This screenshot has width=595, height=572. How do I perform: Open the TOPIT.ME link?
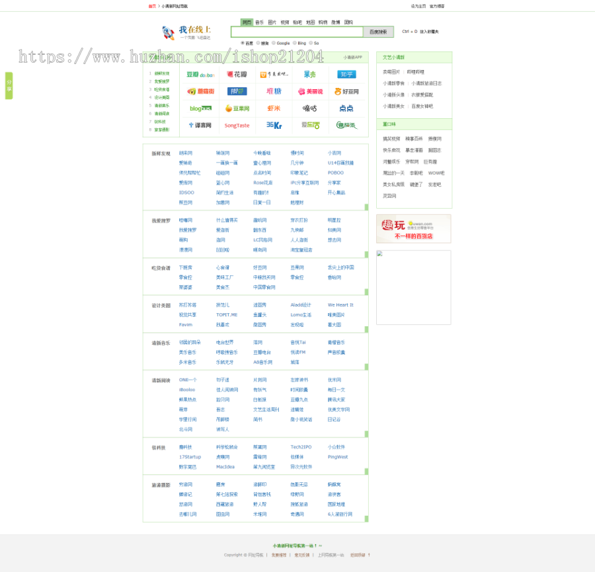[227, 315]
